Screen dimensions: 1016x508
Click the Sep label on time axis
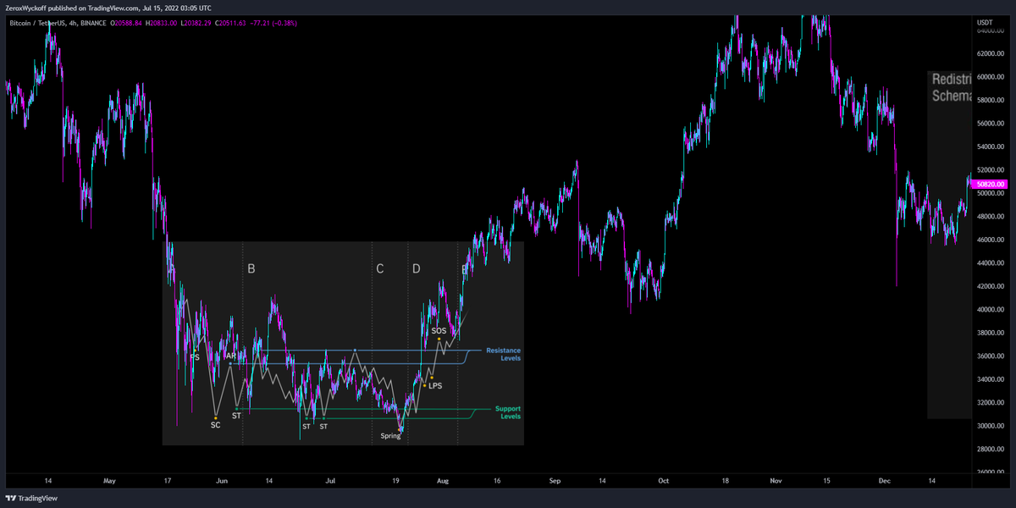pos(555,481)
